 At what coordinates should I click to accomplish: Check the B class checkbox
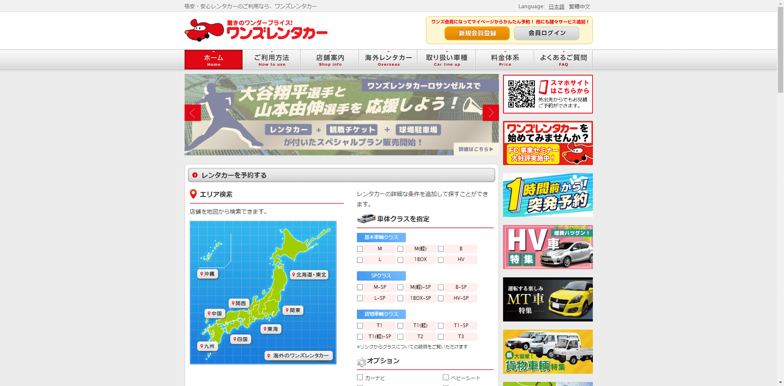[441, 249]
